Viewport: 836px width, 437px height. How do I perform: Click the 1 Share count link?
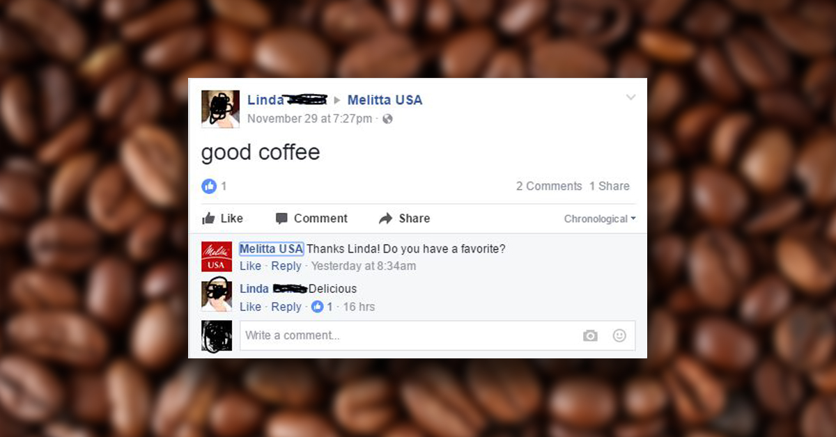[610, 186]
